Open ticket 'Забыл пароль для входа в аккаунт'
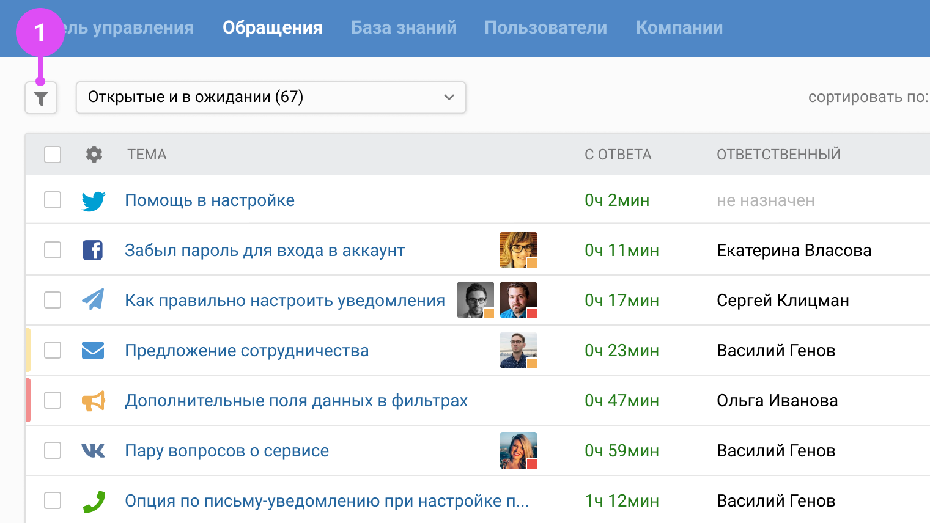 [x=265, y=251]
